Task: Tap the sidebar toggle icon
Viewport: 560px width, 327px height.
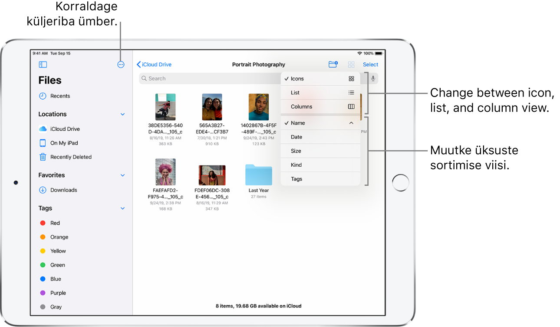Action: [43, 64]
